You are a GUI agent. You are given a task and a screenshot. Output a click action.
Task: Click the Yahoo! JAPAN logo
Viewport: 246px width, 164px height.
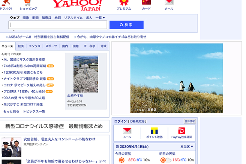coord(78,5)
